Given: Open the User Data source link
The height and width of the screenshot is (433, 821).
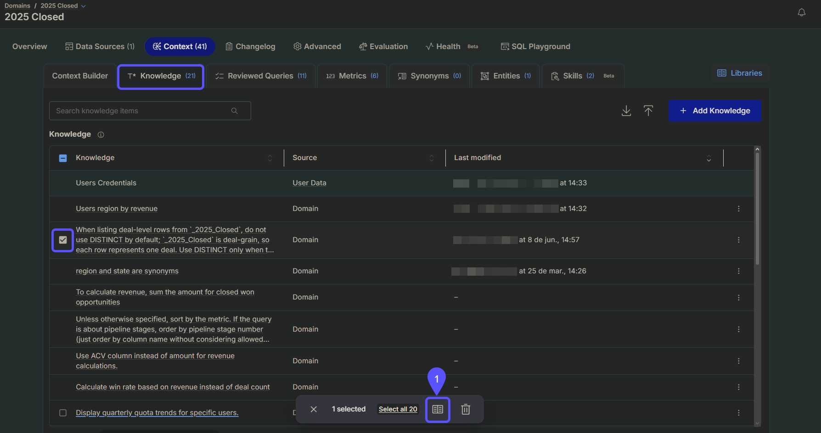Looking at the screenshot, I should (x=309, y=183).
